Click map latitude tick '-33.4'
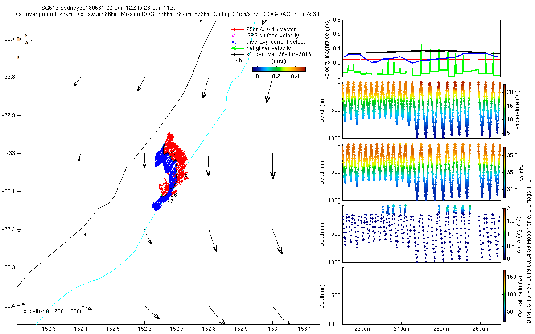 (8, 305)
